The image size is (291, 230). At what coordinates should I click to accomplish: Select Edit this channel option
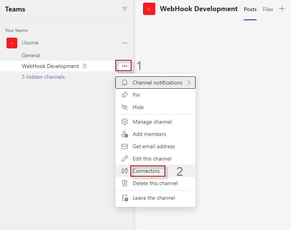[x=155, y=159]
